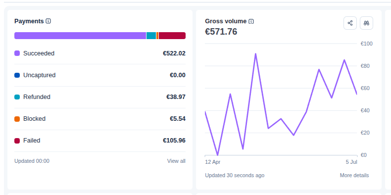Click the Payments card title
The width and height of the screenshot is (391, 195).
[x=29, y=21]
